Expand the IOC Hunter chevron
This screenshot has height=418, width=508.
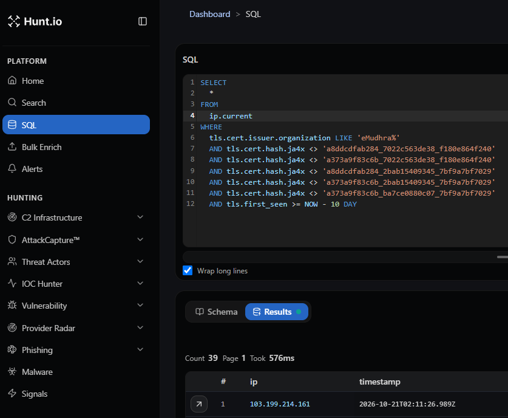click(x=140, y=283)
